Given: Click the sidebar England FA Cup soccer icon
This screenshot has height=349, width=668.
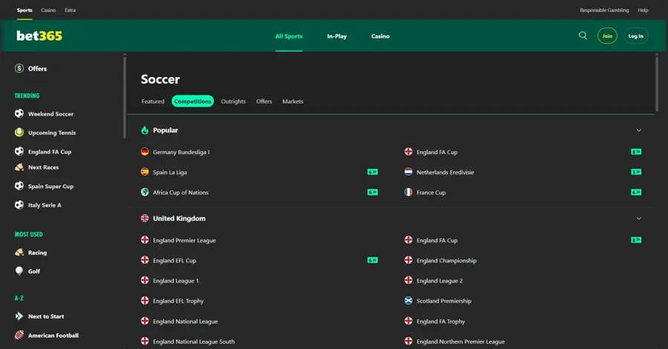Looking at the screenshot, I should pyautogui.click(x=19, y=151).
